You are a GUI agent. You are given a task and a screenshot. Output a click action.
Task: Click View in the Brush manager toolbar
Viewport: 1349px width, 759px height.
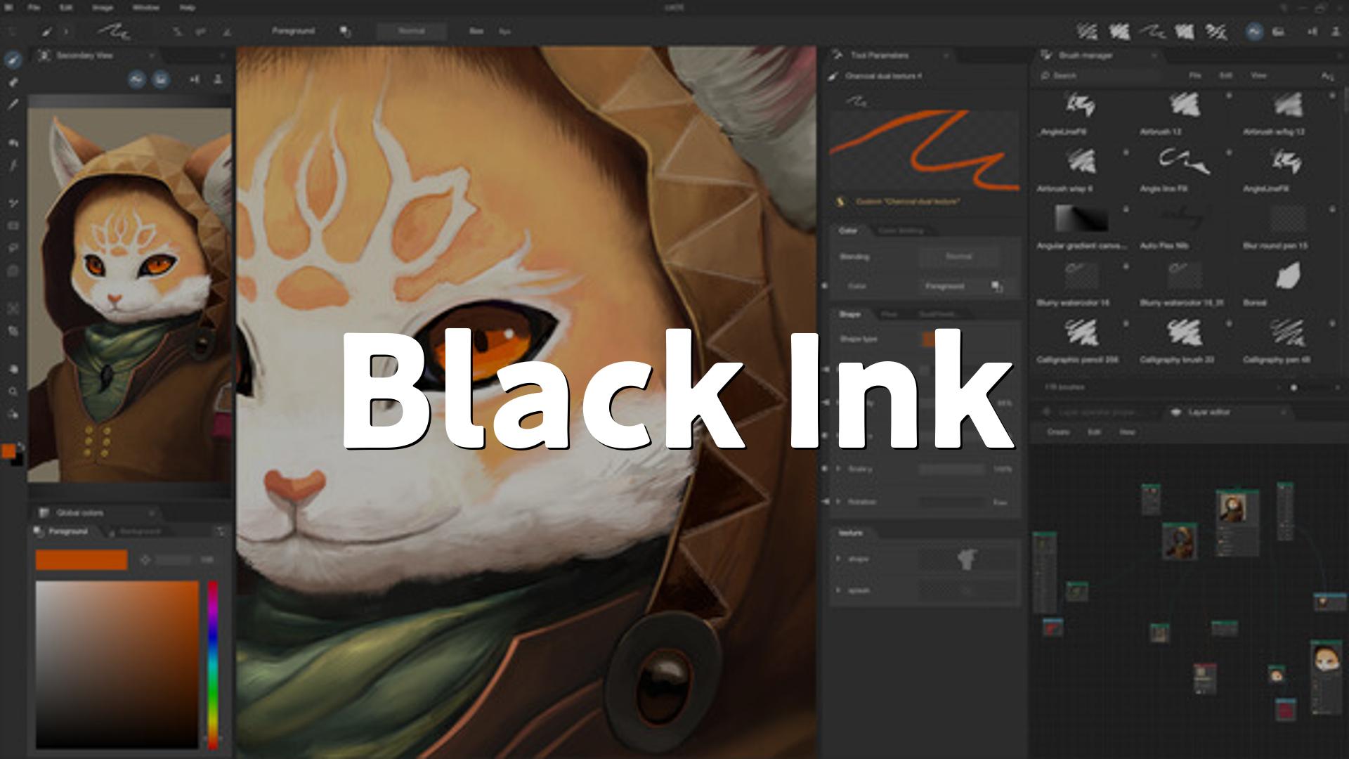tap(1258, 75)
